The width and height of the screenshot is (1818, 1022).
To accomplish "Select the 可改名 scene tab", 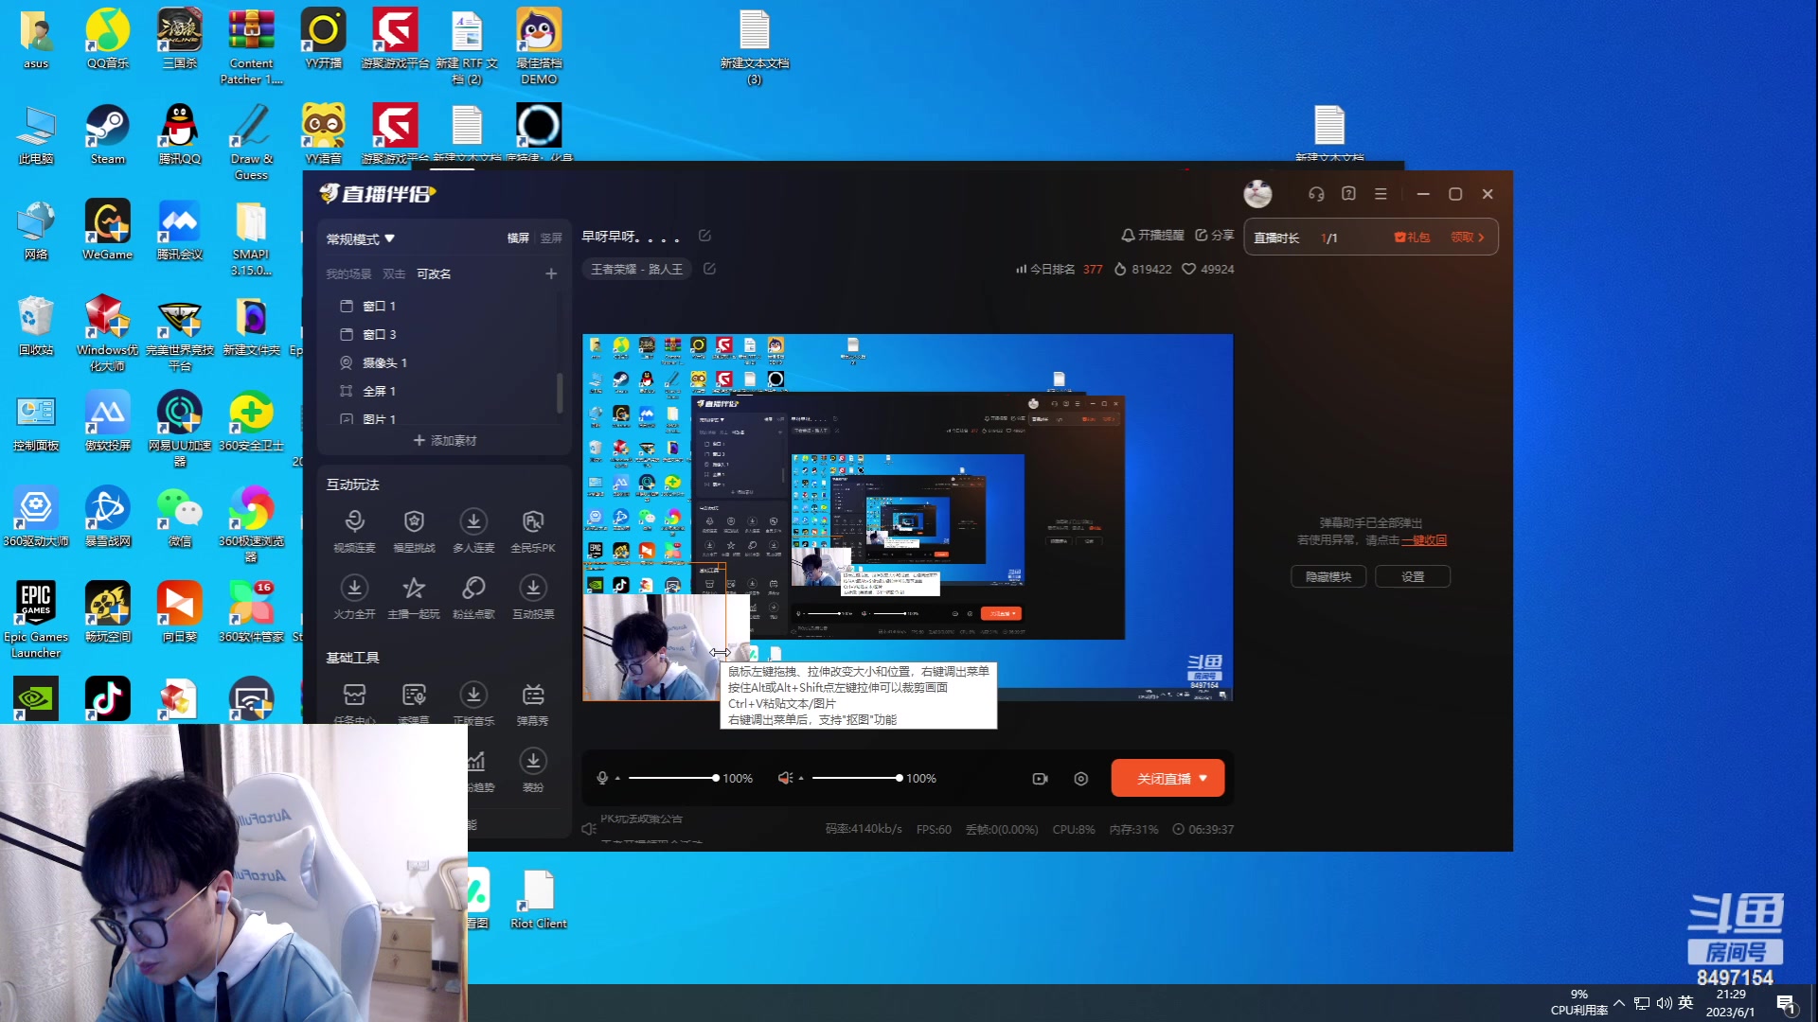I will (434, 274).
